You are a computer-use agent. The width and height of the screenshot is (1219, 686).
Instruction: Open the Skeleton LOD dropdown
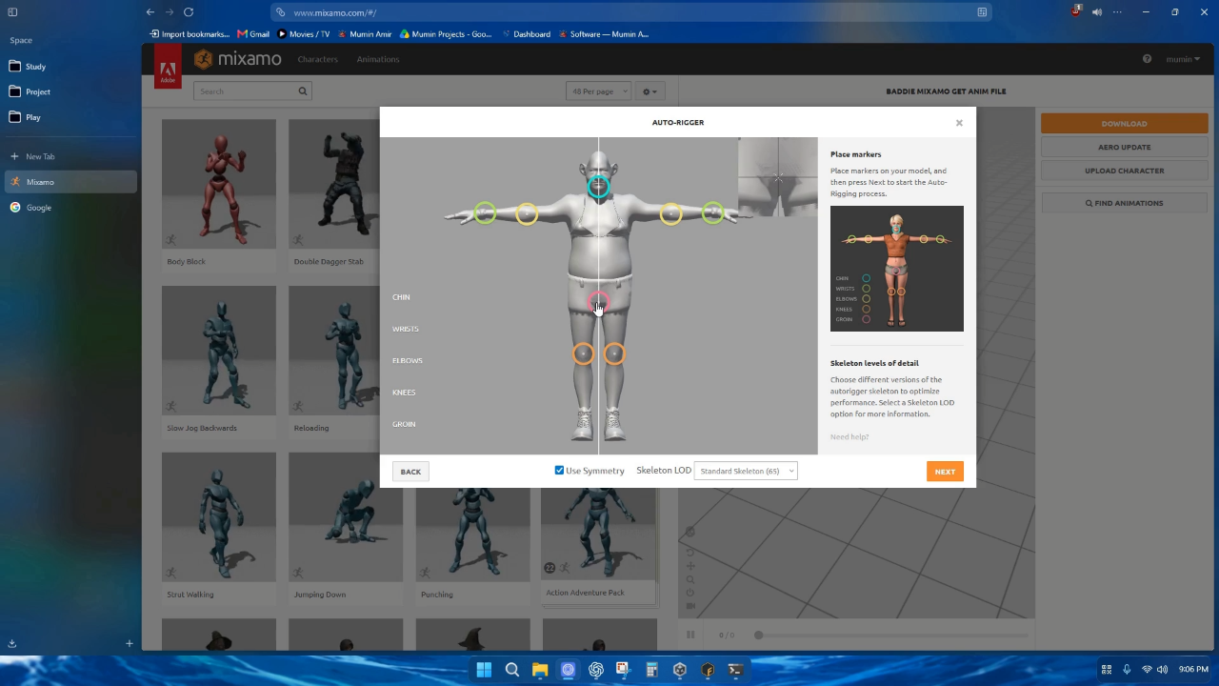(746, 471)
